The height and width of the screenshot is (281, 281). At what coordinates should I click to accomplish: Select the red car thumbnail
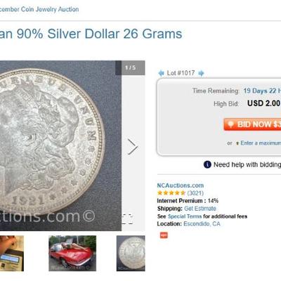(x=72, y=254)
